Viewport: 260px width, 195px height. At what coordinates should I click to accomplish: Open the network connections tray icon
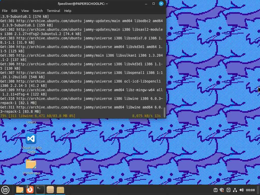pyautogui.click(x=235, y=190)
